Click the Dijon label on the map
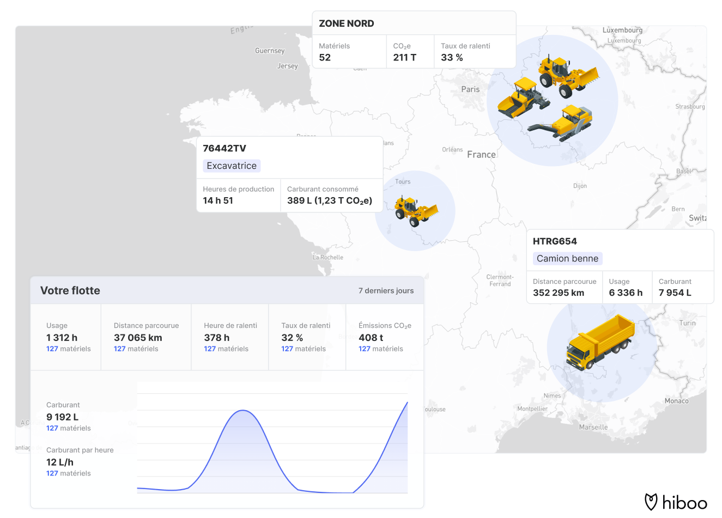Screen dimensions: 722x518 click(580, 186)
